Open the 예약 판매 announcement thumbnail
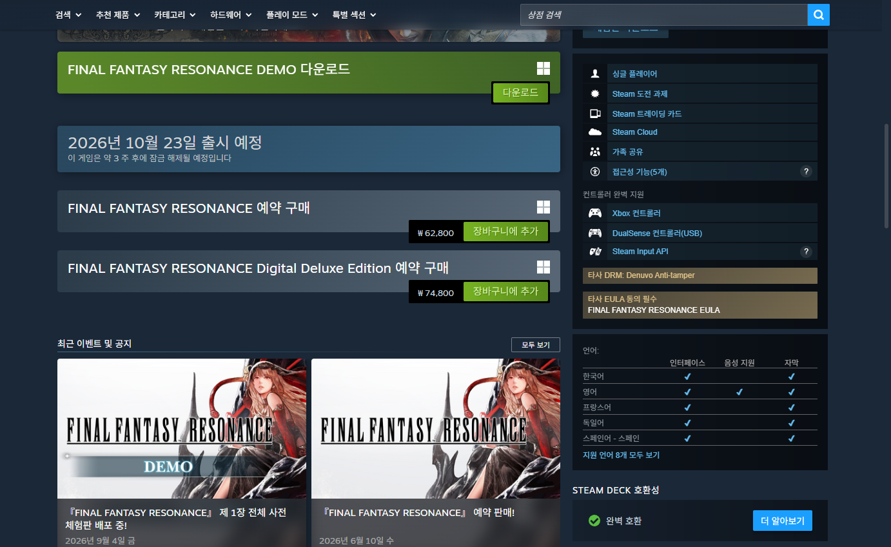The width and height of the screenshot is (891, 547). point(436,428)
